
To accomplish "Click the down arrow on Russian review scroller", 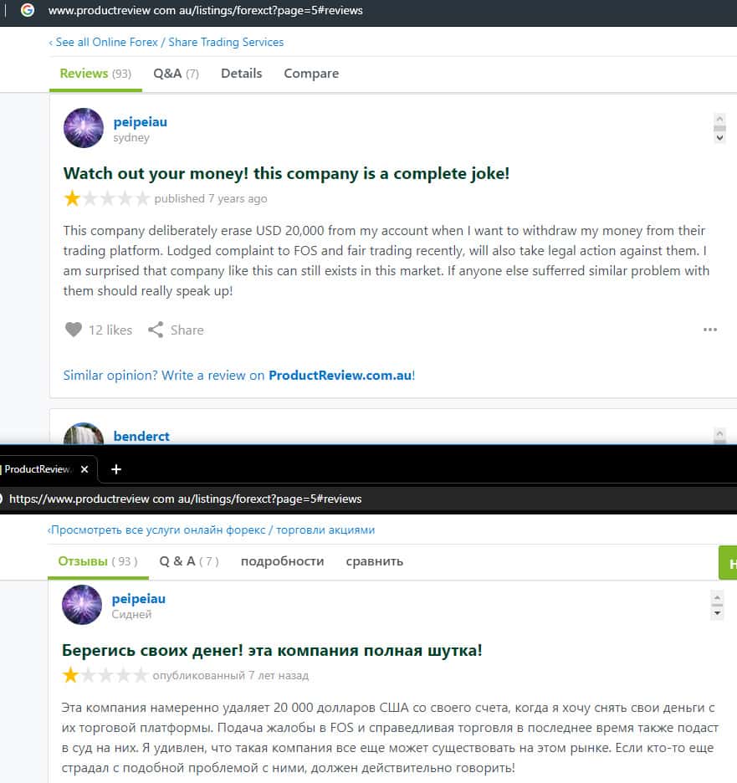I will coord(717,612).
